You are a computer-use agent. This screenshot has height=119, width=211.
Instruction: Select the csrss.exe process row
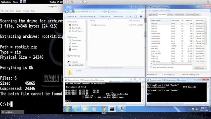(178, 46)
